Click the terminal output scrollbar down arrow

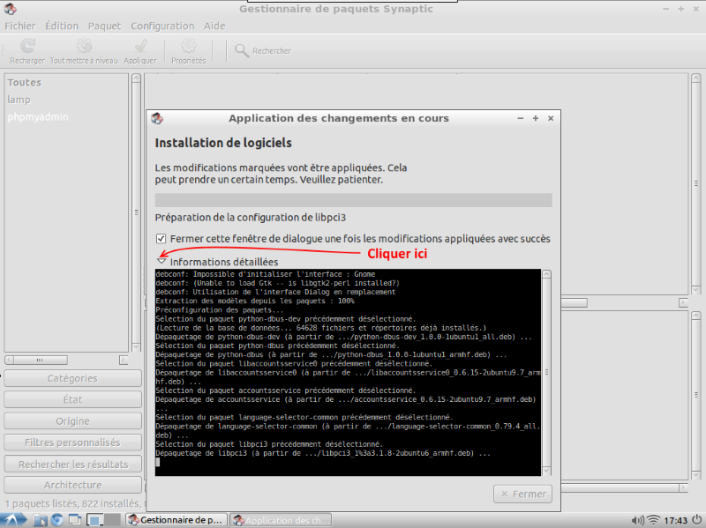point(546,471)
